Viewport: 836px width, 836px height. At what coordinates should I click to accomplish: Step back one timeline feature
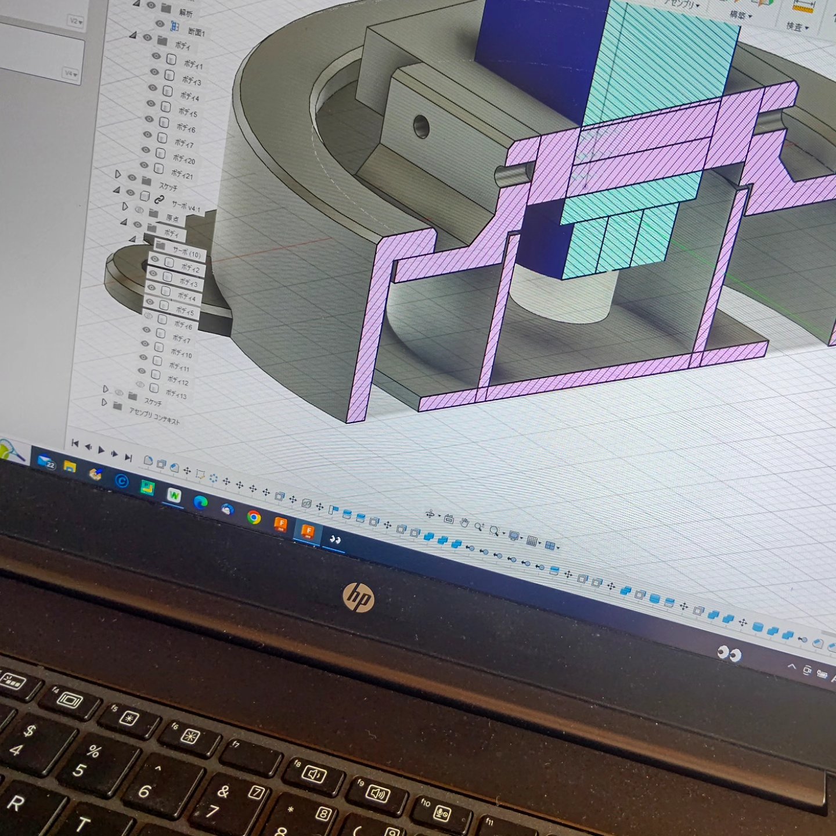click(88, 447)
